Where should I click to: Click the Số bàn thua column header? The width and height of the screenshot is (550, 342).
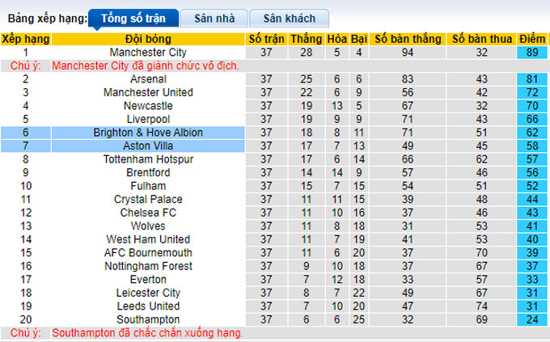[x=482, y=39]
